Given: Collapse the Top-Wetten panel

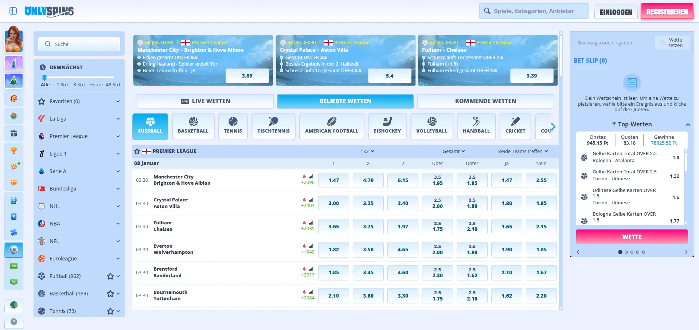Looking at the screenshot, I should click(x=688, y=124).
